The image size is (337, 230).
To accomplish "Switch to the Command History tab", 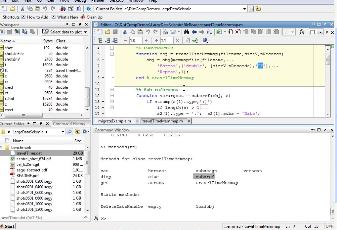I will click(69, 124).
